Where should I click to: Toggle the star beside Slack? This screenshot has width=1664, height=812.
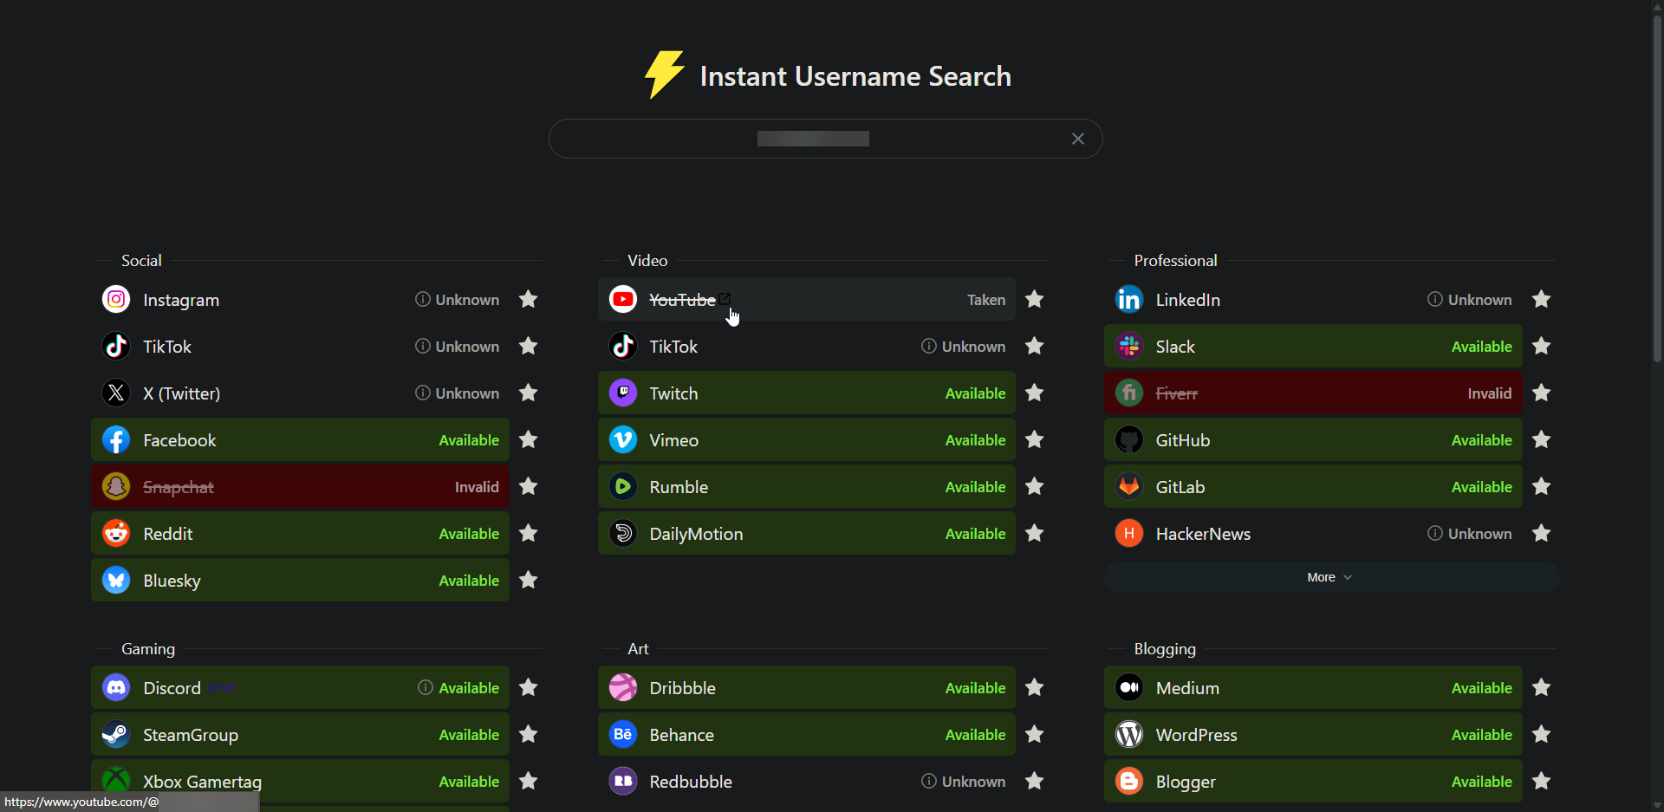coord(1541,347)
